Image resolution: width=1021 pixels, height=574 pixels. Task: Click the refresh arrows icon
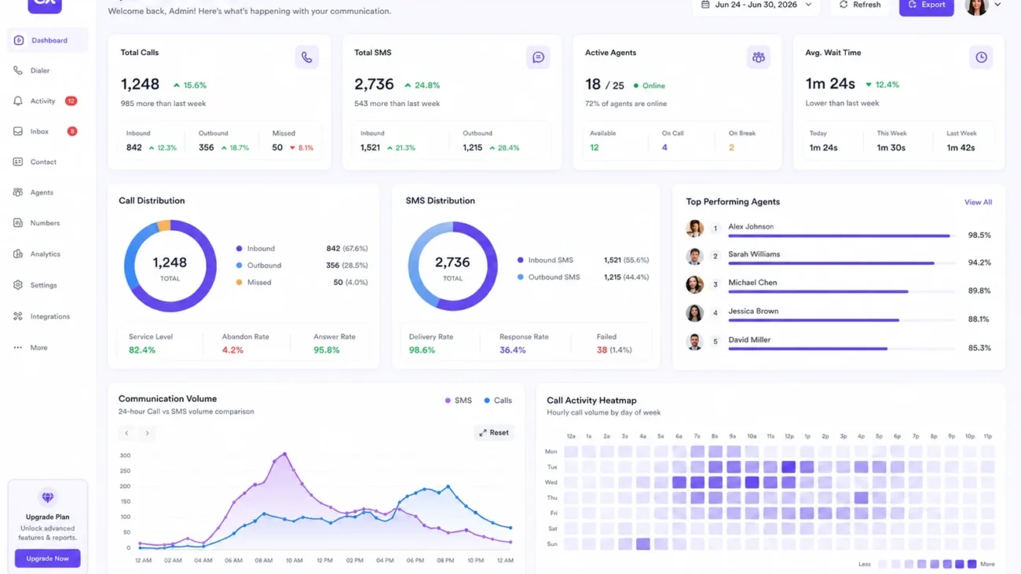tap(844, 5)
